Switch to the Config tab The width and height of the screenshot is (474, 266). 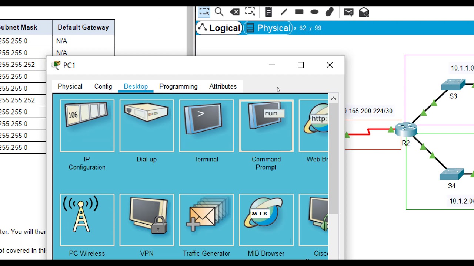tap(103, 86)
